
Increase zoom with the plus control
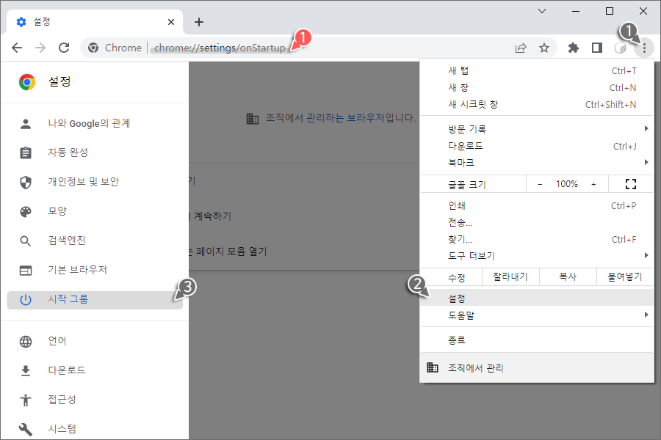click(x=593, y=183)
